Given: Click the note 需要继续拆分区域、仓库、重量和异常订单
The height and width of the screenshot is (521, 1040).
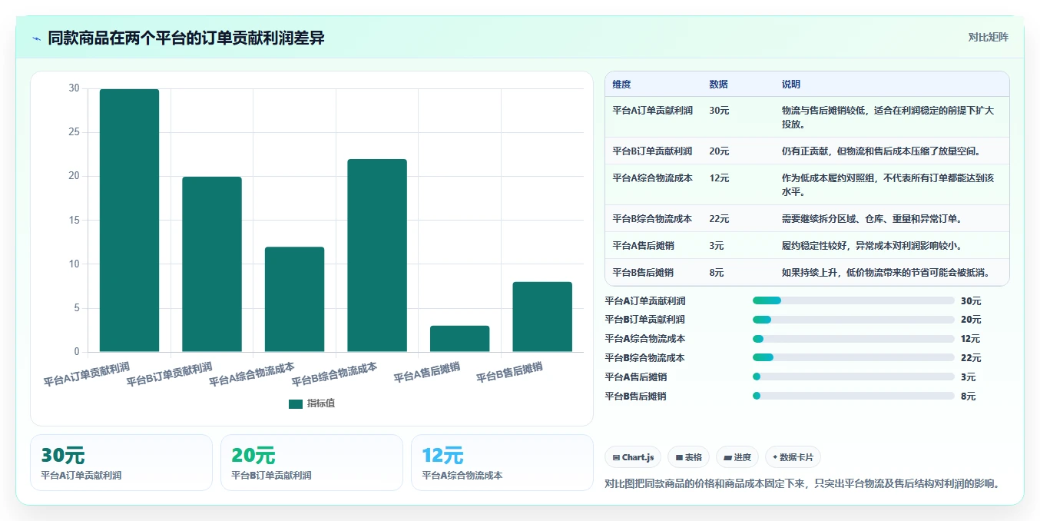Looking at the screenshot, I should click(872, 219).
